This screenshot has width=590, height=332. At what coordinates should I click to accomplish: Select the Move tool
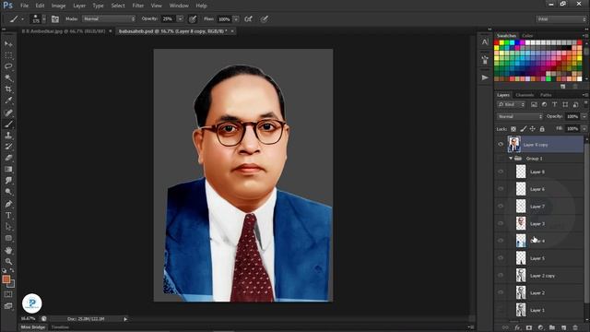8,44
